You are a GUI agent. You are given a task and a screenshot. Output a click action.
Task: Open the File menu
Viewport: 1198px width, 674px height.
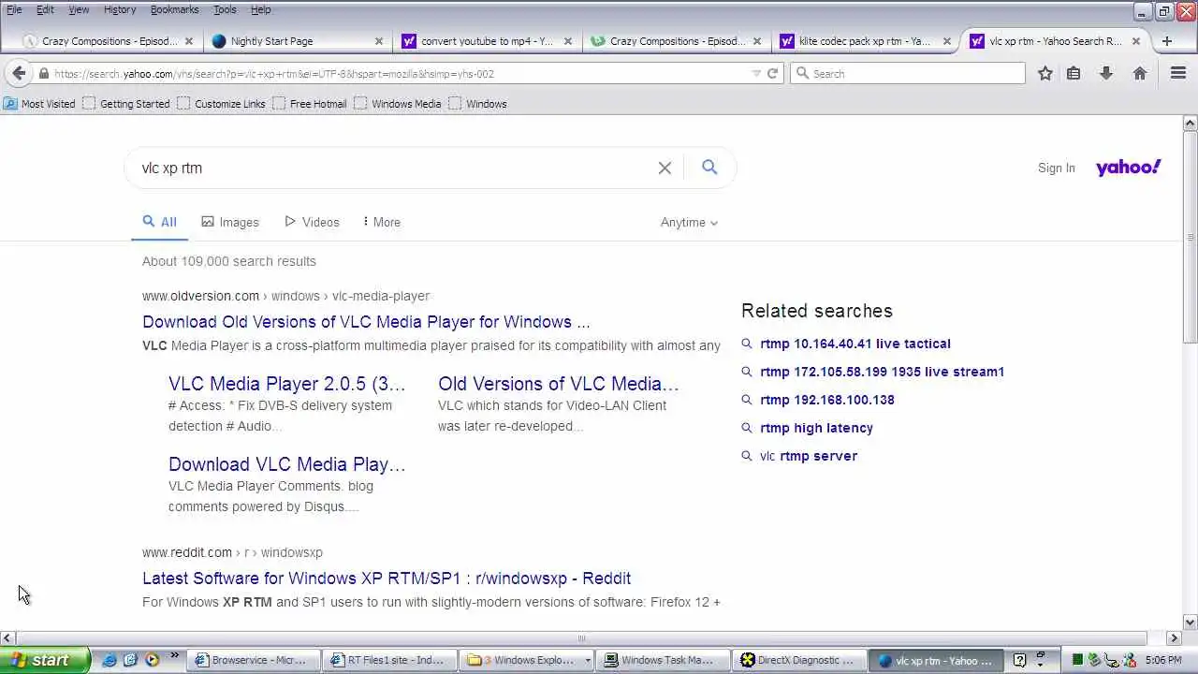pos(15,9)
